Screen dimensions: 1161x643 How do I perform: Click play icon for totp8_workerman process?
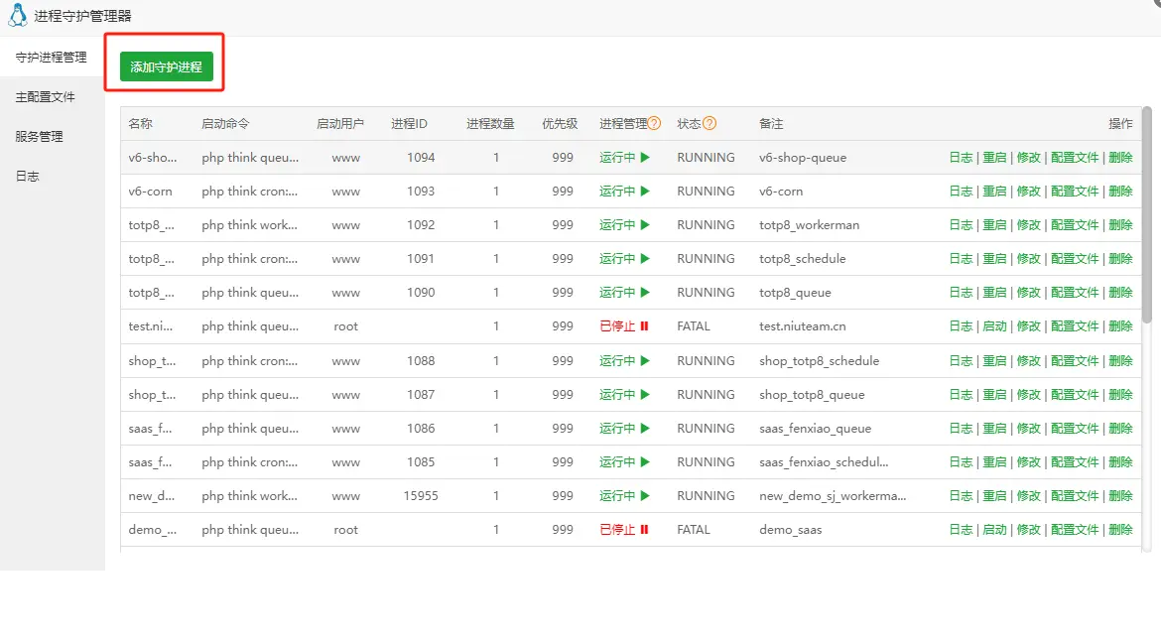click(x=644, y=225)
